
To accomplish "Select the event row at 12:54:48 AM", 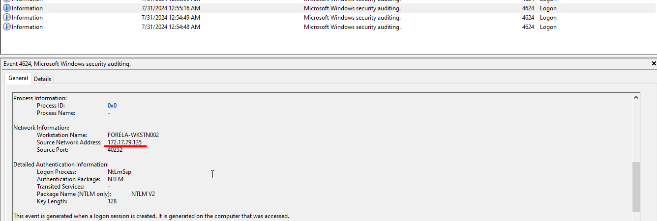I will [328, 27].
